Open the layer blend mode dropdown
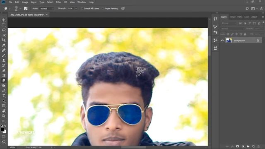265x149 pixels. [x=232, y=29]
